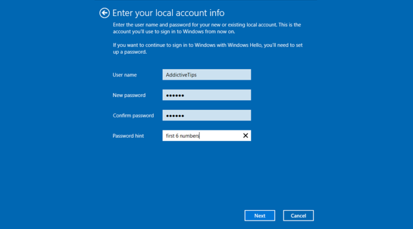
Task: Activate the Confirm password input field
Action: 206,115
